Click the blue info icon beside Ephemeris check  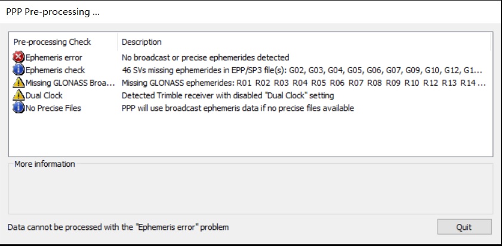pos(19,70)
